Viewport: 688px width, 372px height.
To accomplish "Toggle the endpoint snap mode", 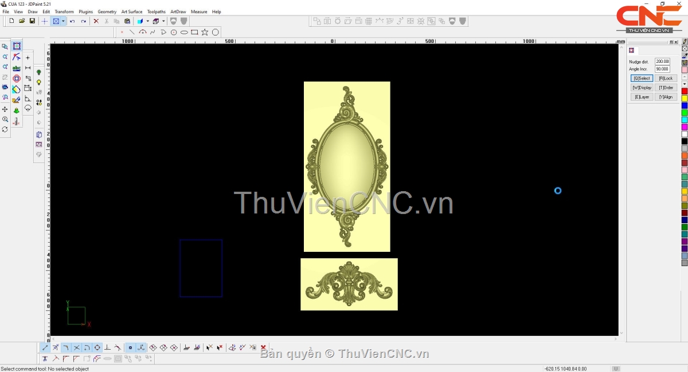I will coord(45,347).
